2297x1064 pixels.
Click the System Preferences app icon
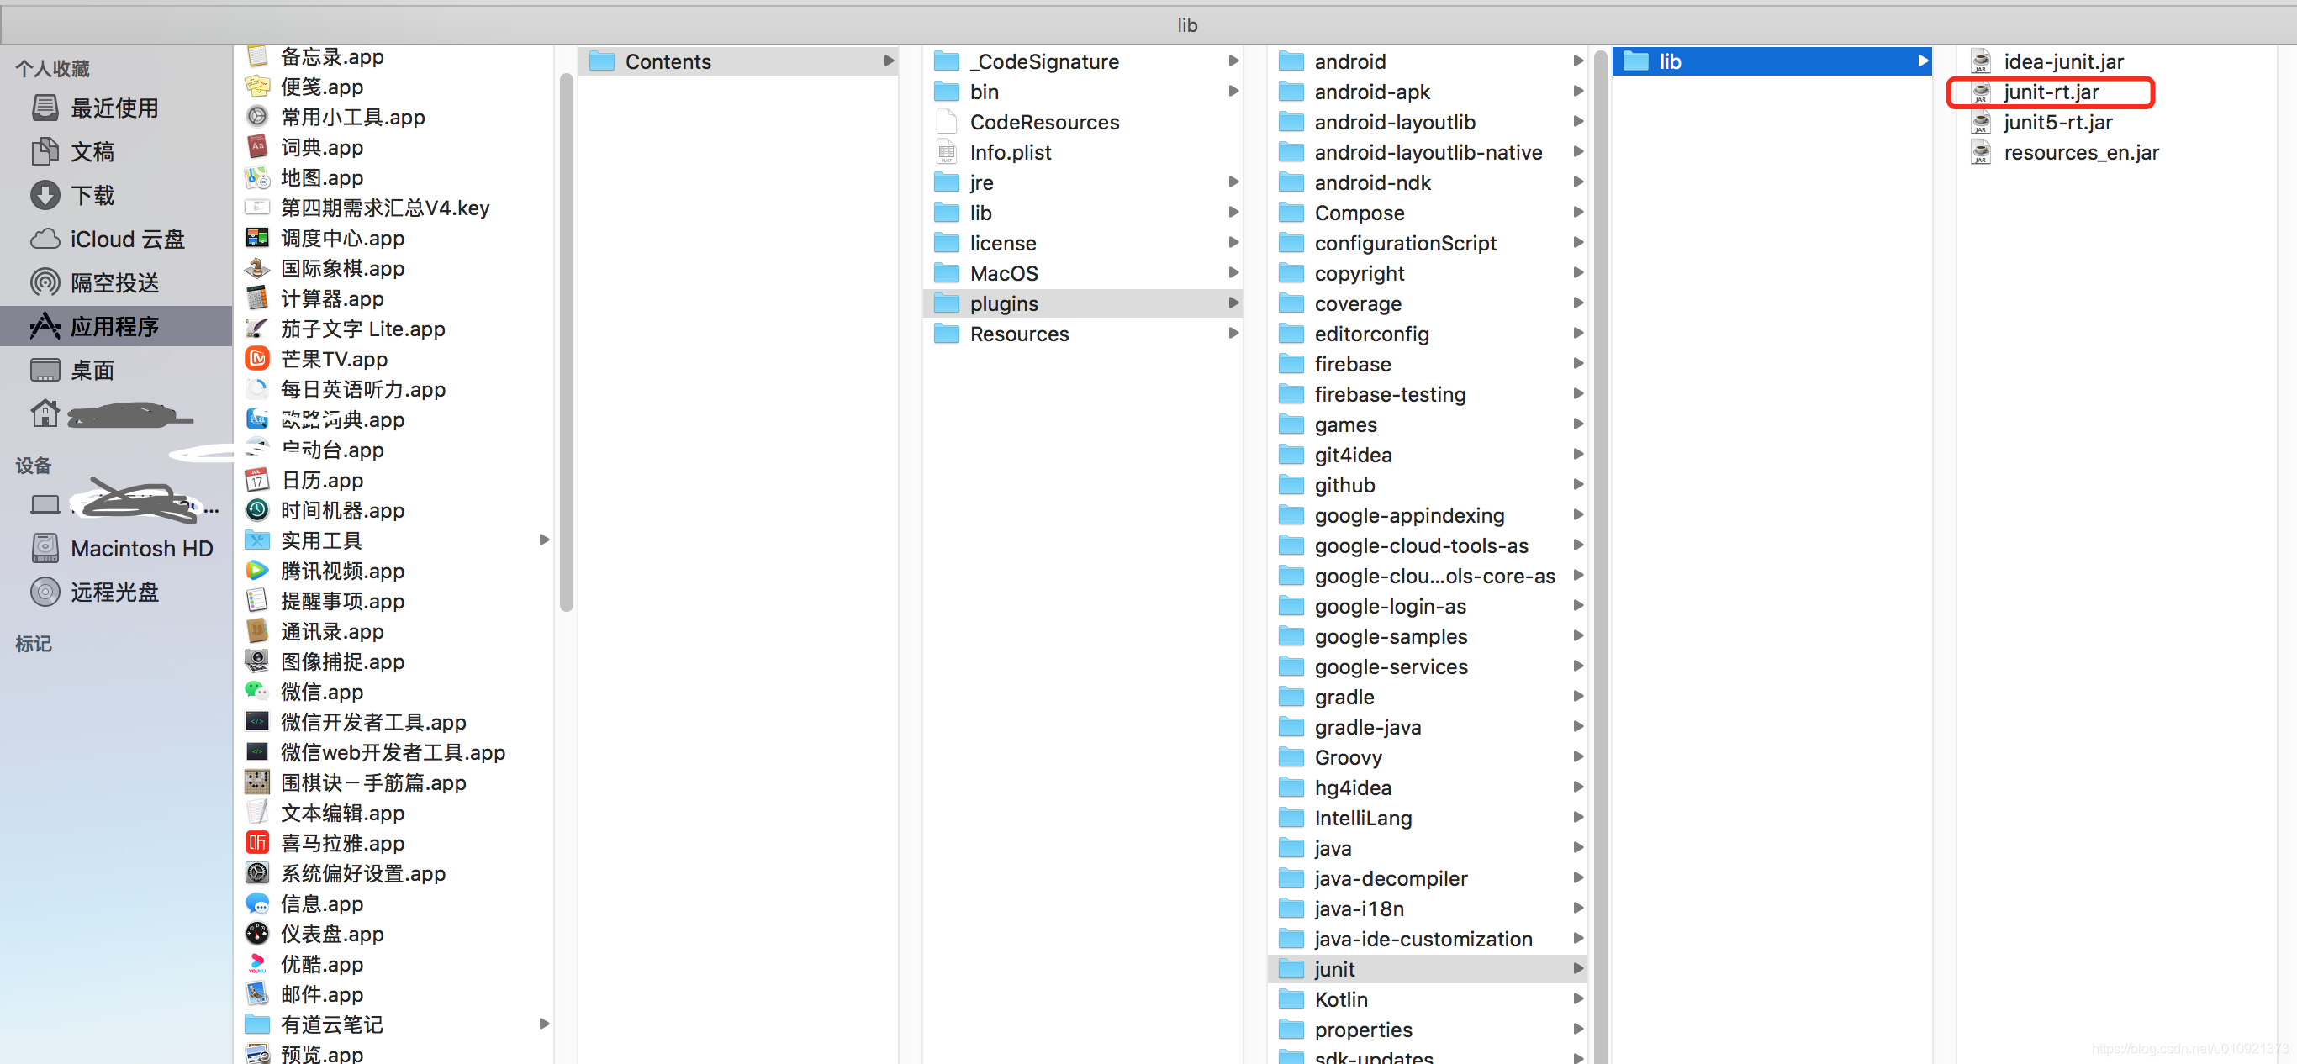tap(256, 873)
